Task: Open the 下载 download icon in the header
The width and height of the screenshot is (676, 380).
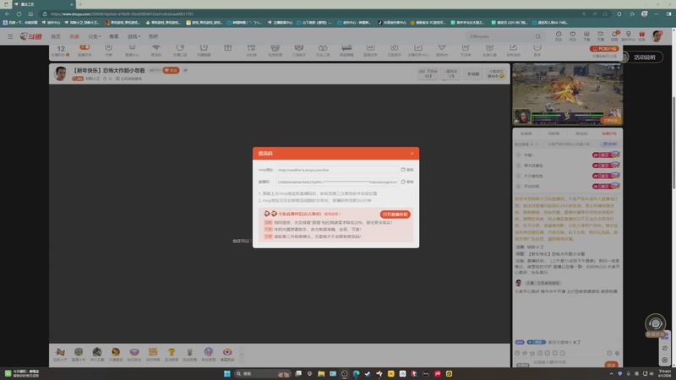Action: tap(586, 35)
